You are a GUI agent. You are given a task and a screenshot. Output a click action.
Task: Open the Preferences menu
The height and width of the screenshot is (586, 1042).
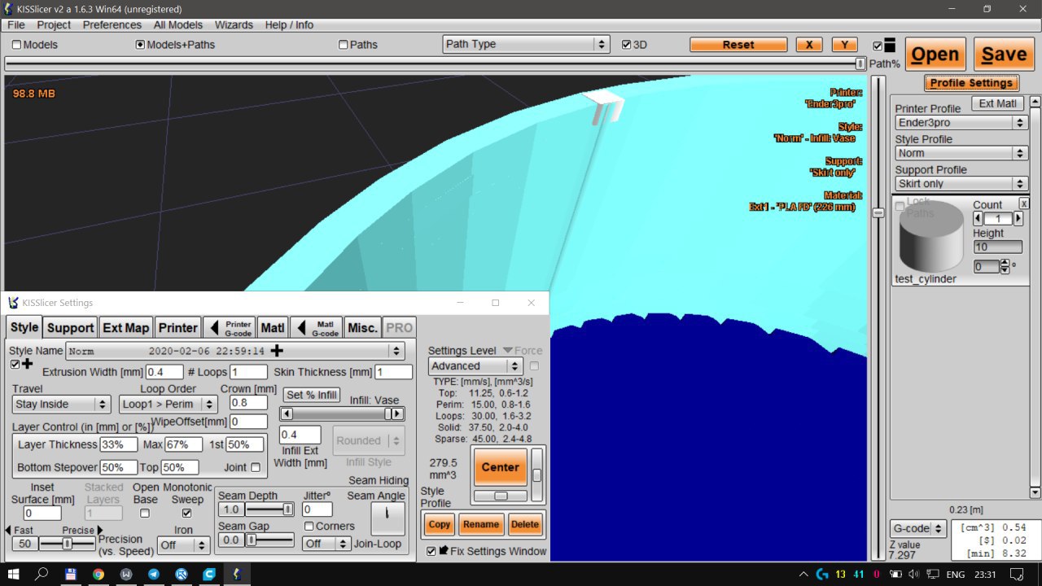click(112, 25)
